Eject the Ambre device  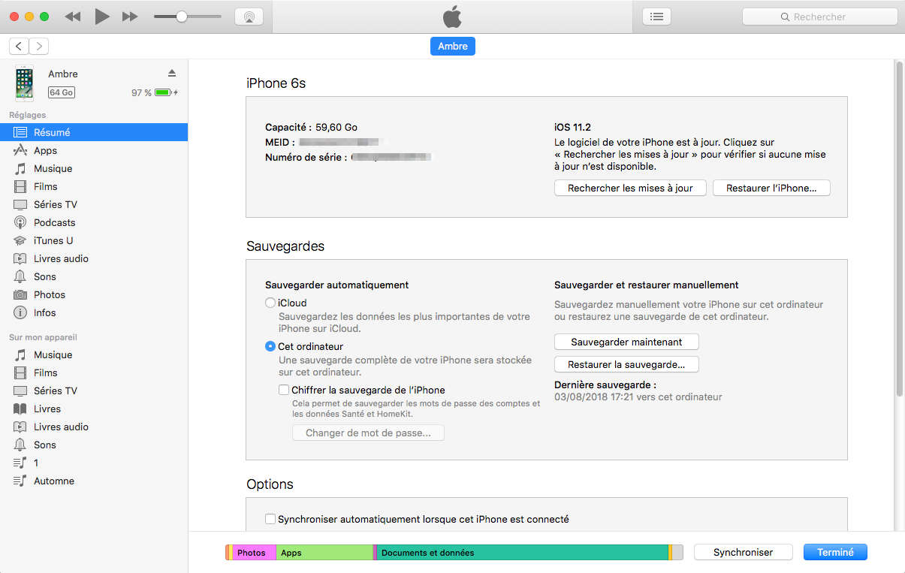click(171, 74)
